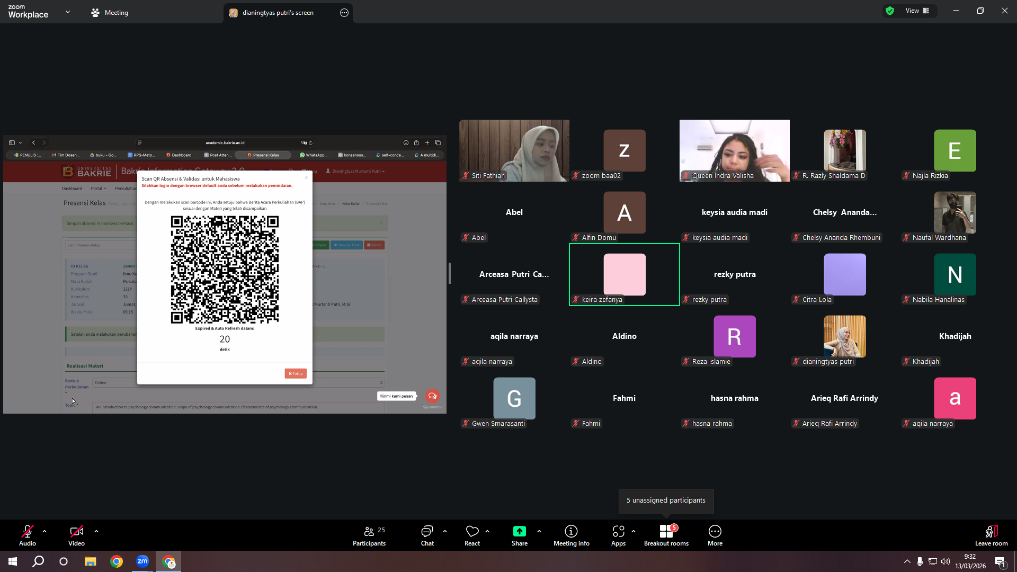This screenshot has width=1017, height=572.
Task: Click the network icon in system tray
Action: 933,561
